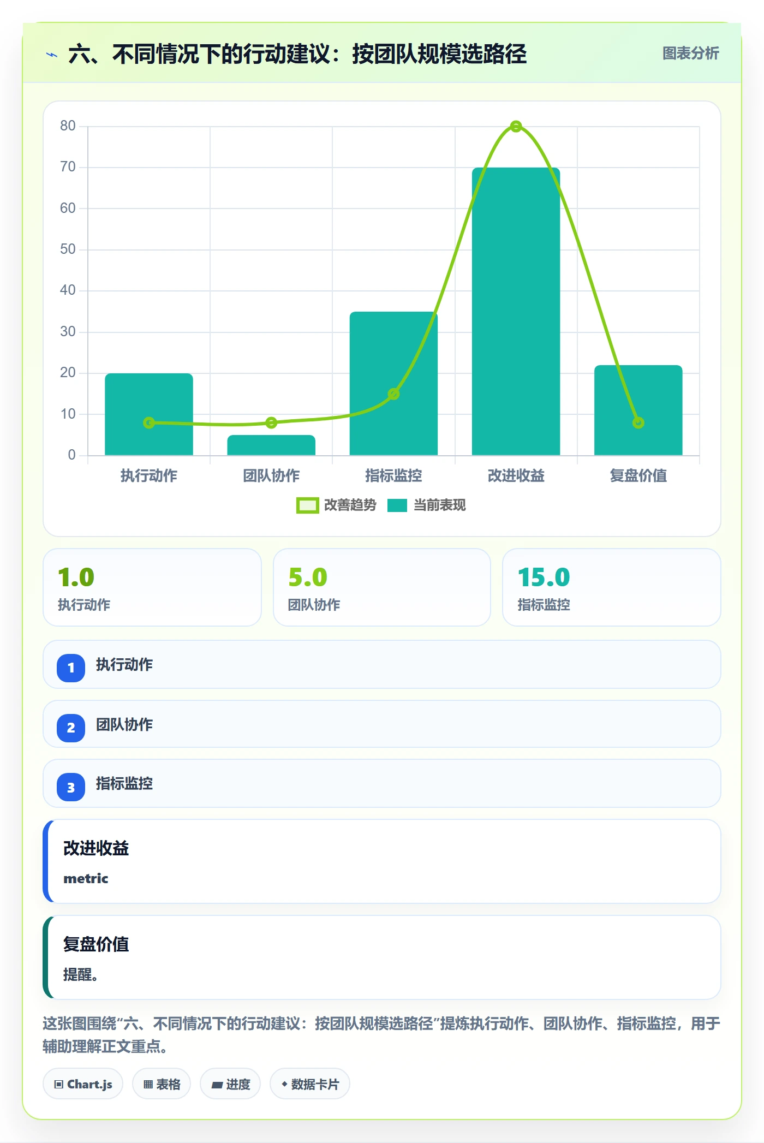The width and height of the screenshot is (764, 1143).
Task: Click the 复盘价值 x-axis label
Action: (x=638, y=476)
